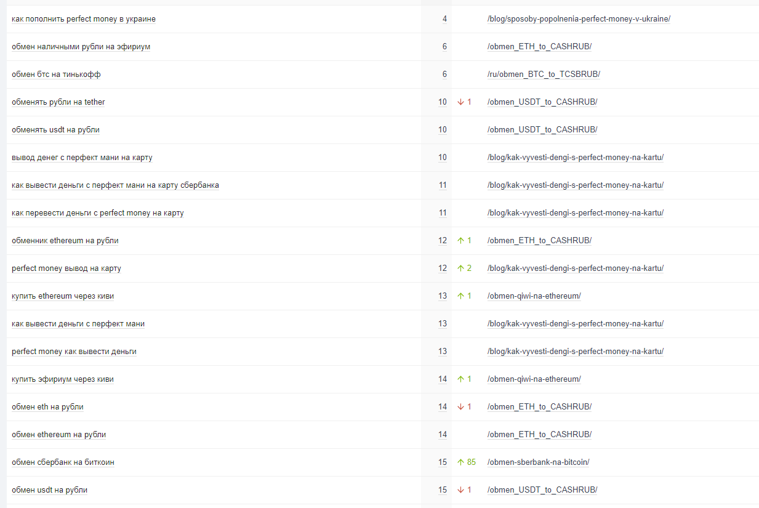
Task: Click position 6 for "обмен бтс на тинькофф"
Action: tap(444, 75)
